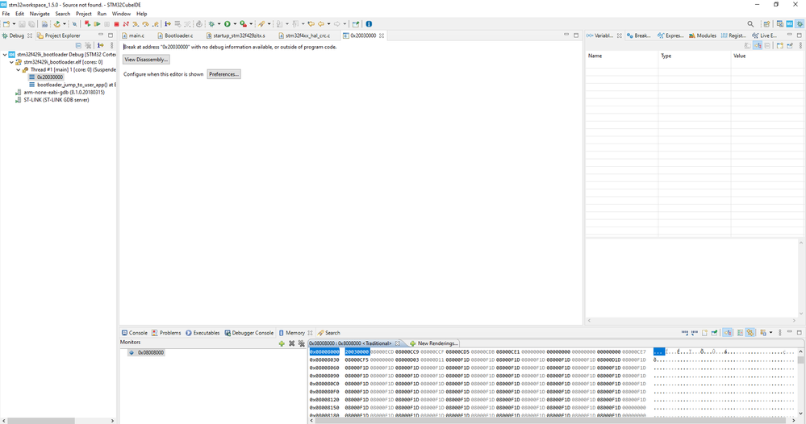This screenshot has height=424, width=806.
Task: Open the Debugger Console tab
Action: (248, 333)
